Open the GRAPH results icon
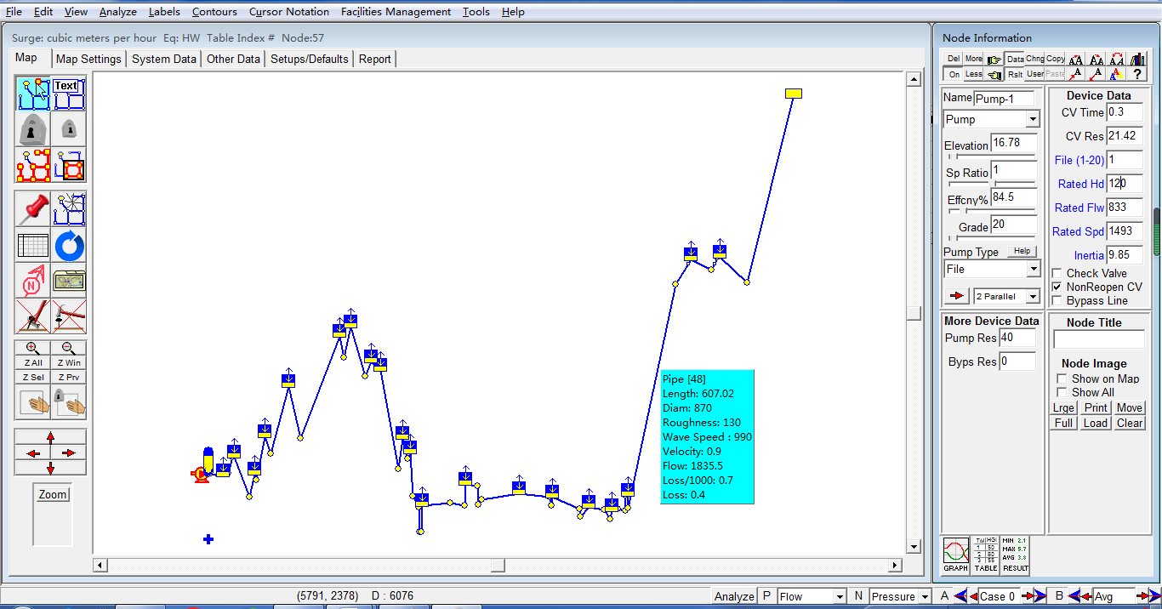Viewport: 1162px width, 609px height. [x=955, y=555]
